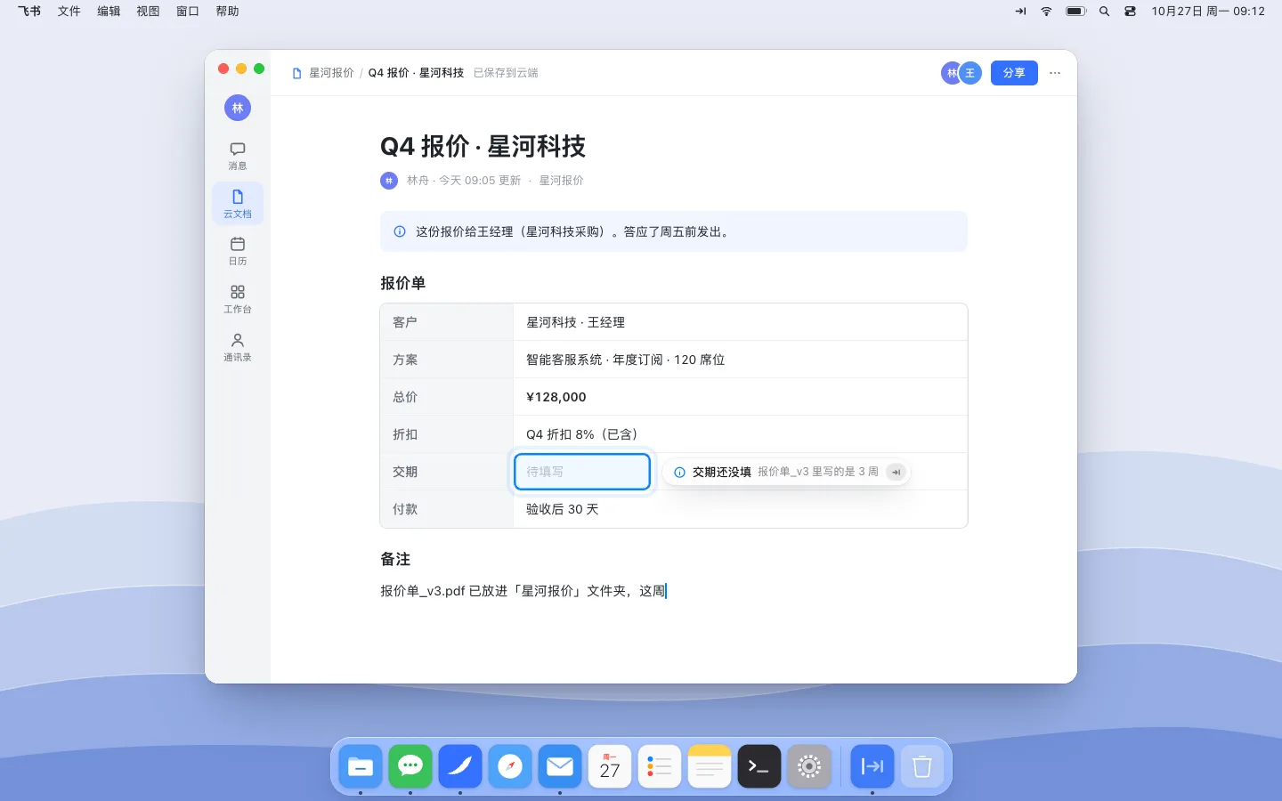Click the callout text about 王经理
The width and height of the screenshot is (1282, 801).
click(x=574, y=231)
